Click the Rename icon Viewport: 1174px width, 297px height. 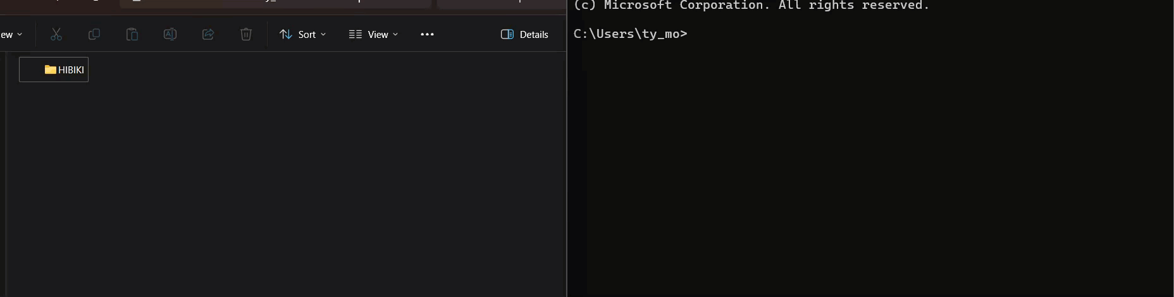(170, 34)
